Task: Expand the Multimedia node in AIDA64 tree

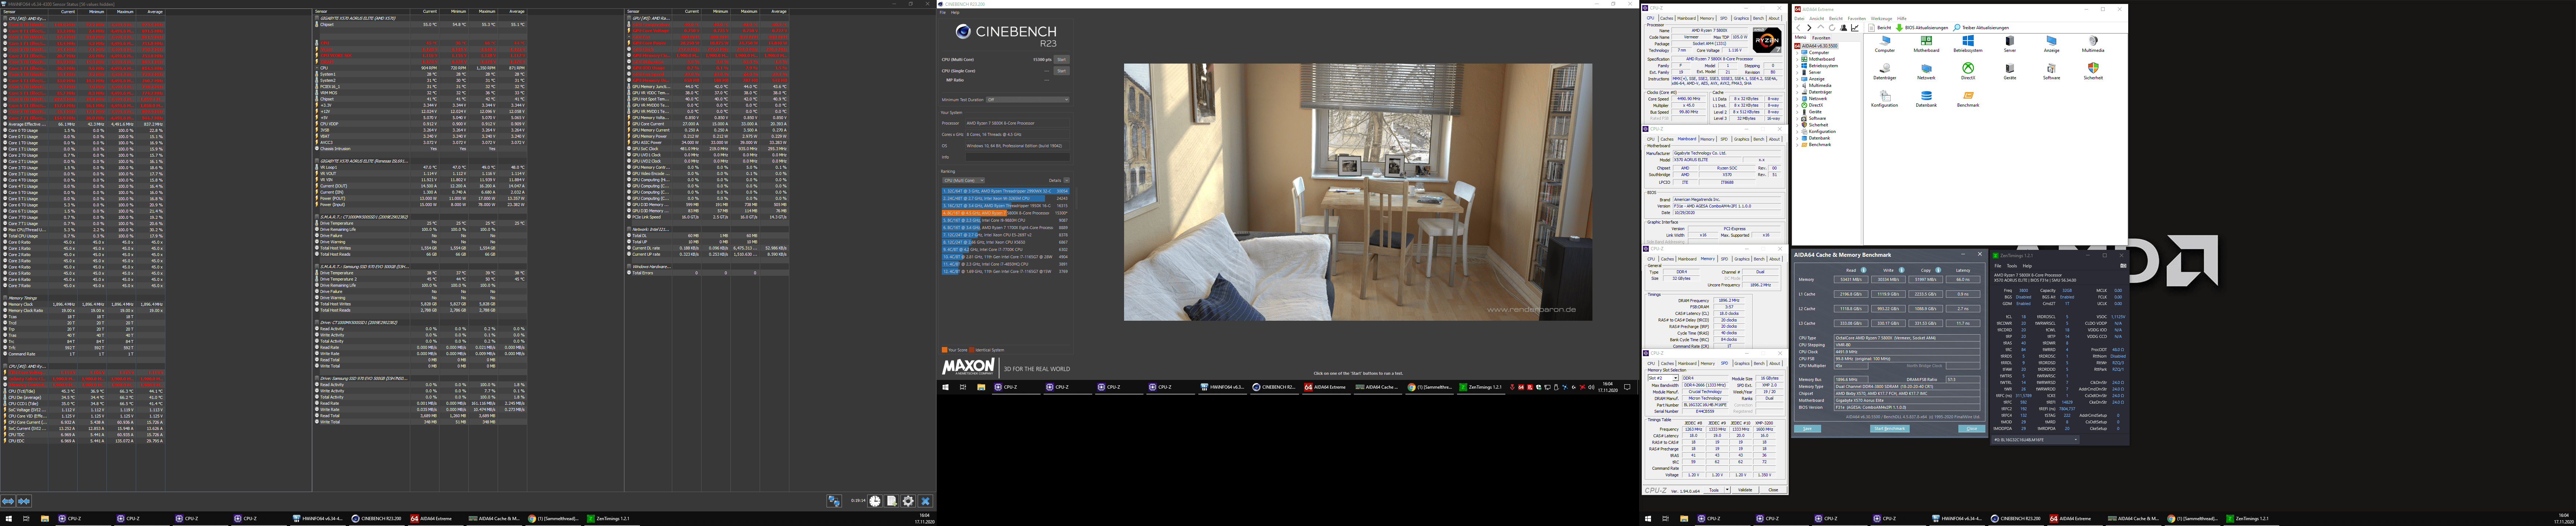Action: pos(1797,86)
